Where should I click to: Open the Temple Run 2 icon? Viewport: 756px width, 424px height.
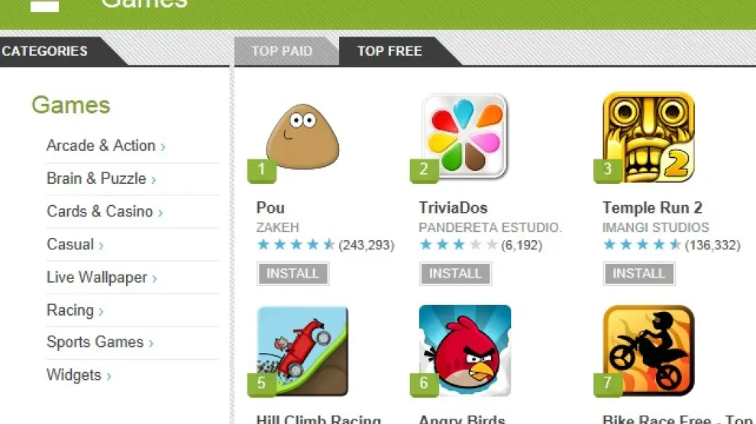tap(648, 137)
